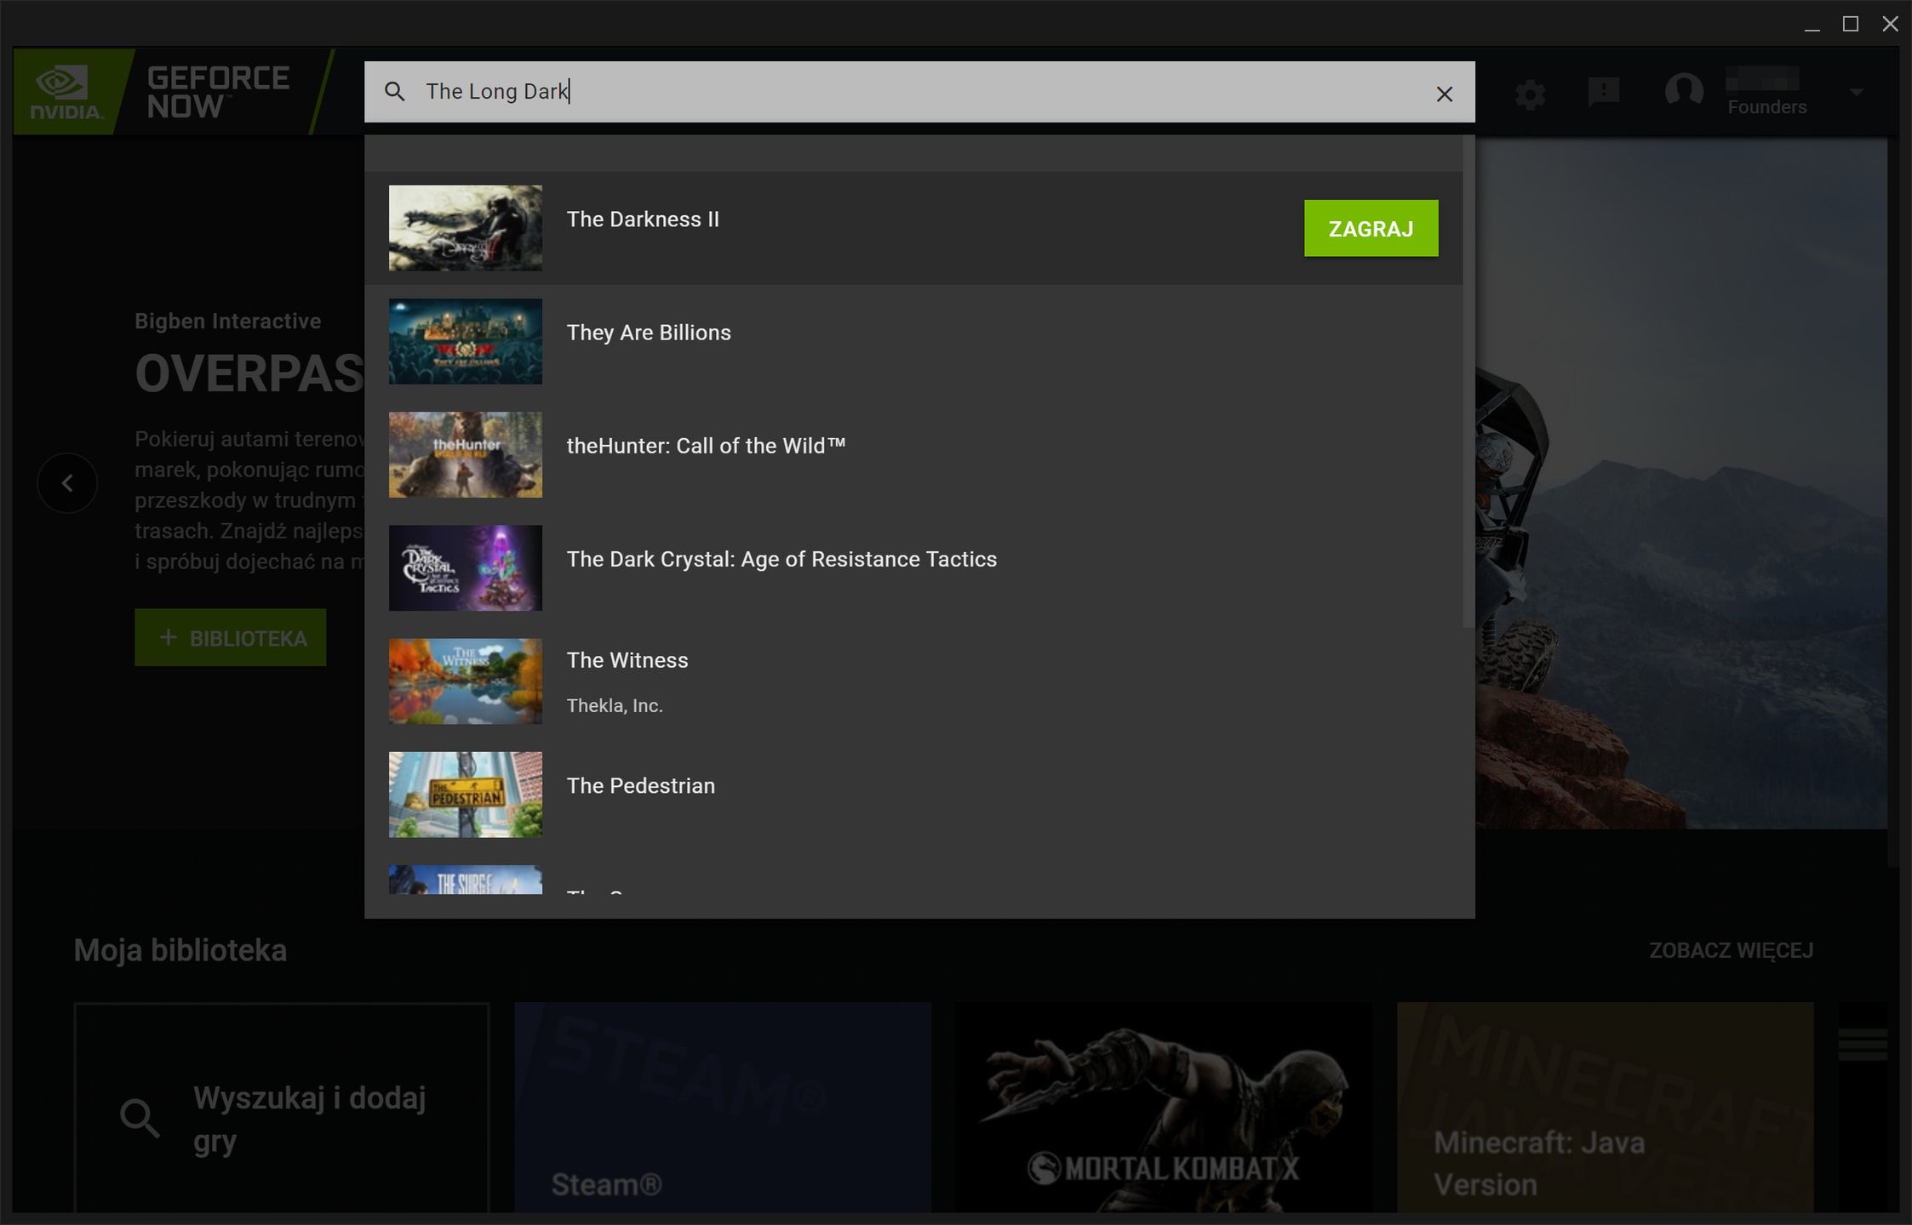This screenshot has width=1912, height=1225.
Task: Open The Witness thumbnail image
Action: [x=466, y=681]
